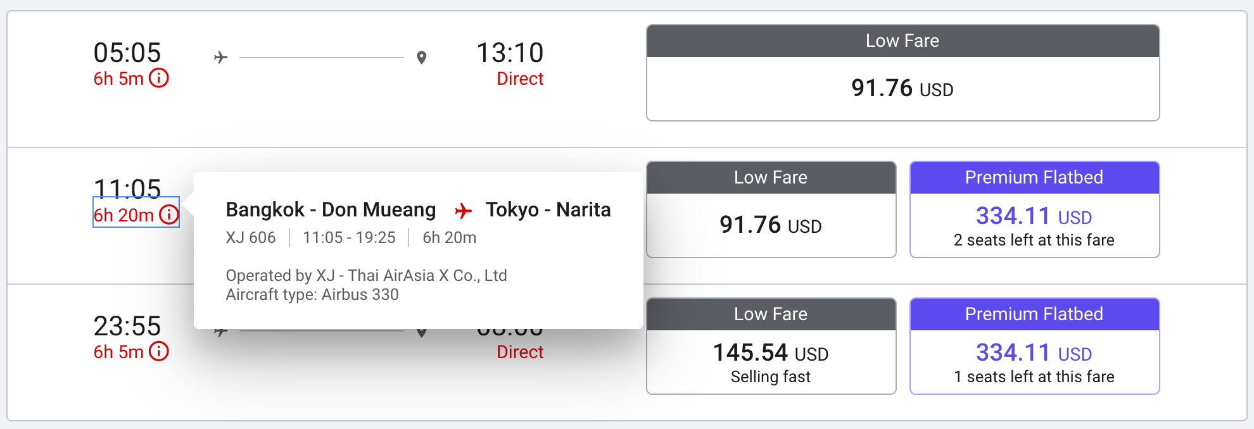Choose Low Fare 91.76 USD for 11:05 flight
The image size is (1254, 429).
[x=771, y=225]
